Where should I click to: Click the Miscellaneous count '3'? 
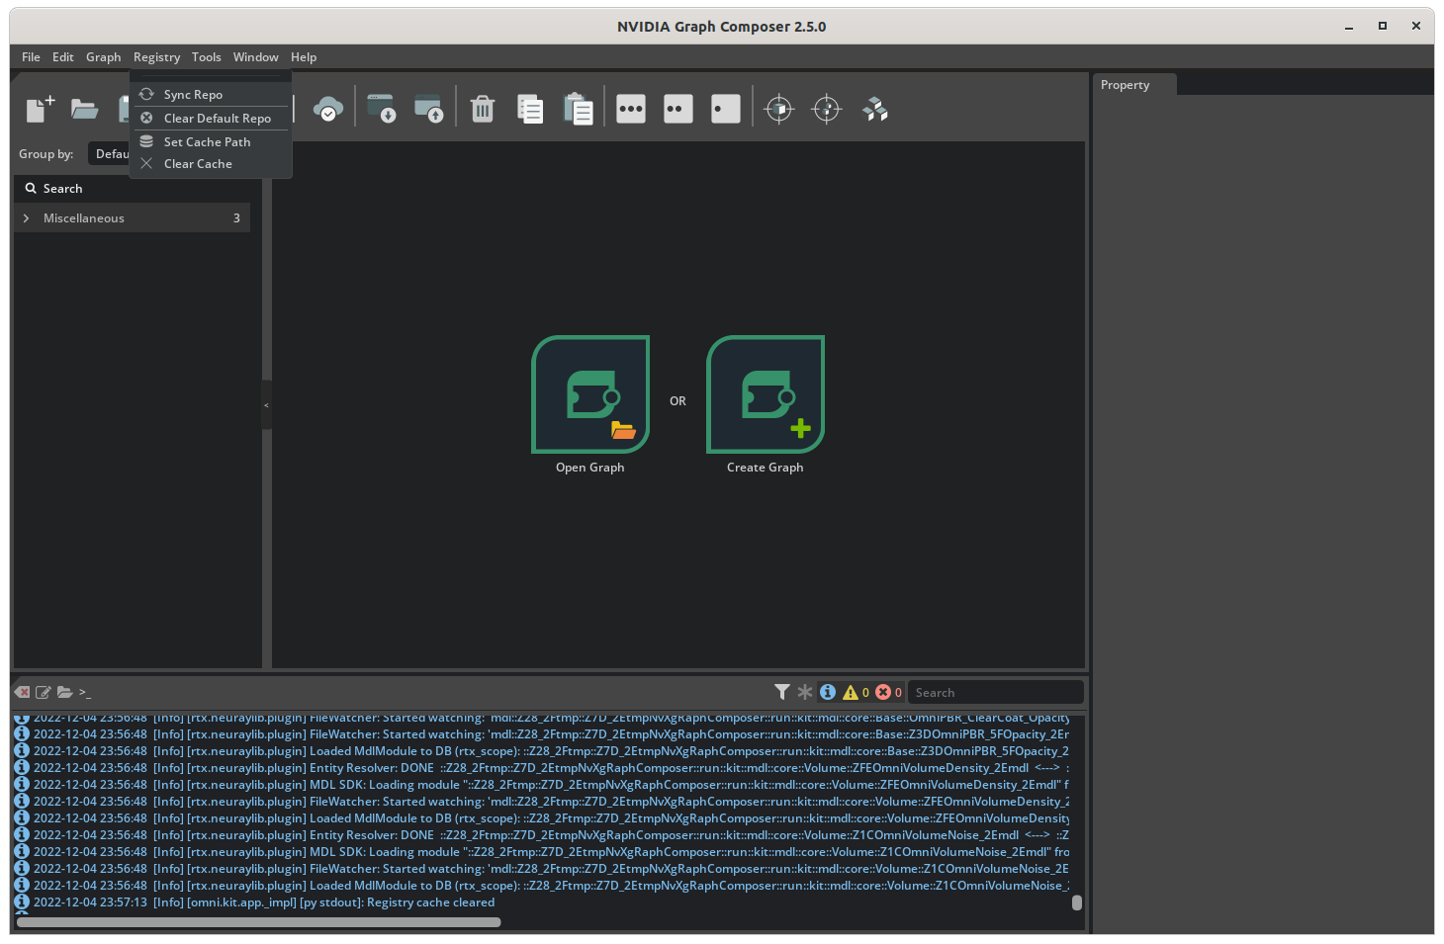236,218
